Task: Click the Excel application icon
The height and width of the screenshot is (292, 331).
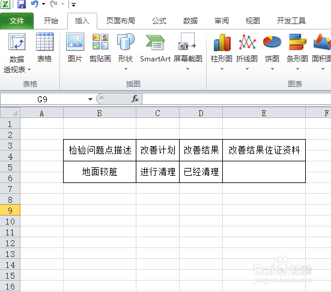Action: pos(5,4)
